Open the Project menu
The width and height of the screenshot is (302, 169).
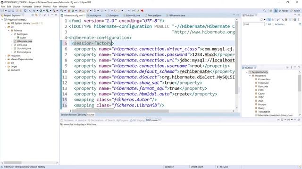point(47,7)
